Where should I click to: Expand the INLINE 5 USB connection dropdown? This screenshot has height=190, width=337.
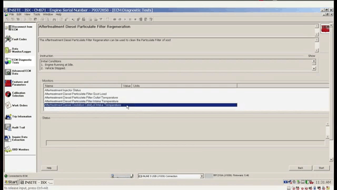coord(202,176)
